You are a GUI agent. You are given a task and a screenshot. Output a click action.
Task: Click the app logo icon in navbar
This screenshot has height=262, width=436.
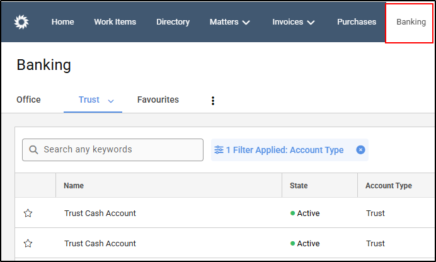point(21,22)
